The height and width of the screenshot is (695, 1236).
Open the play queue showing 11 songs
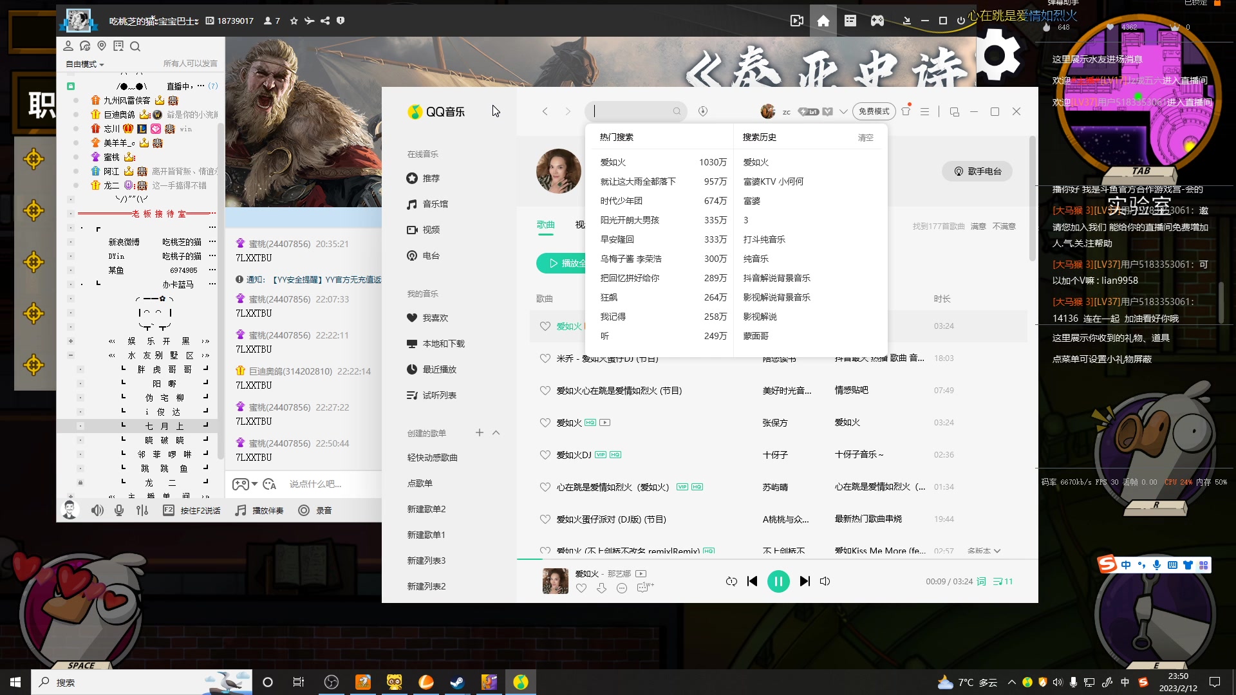tap(1002, 581)
